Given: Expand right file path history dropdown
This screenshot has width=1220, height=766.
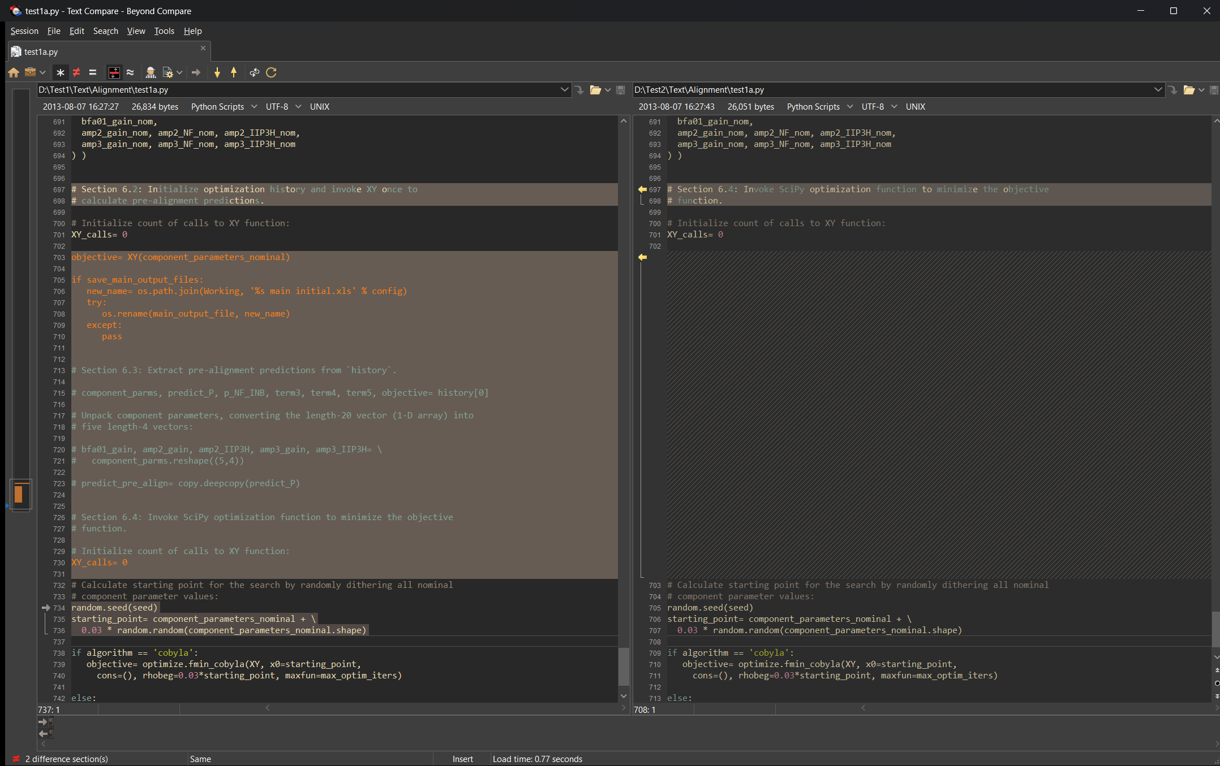Looking at the screenshot, I should (1158, 90).
